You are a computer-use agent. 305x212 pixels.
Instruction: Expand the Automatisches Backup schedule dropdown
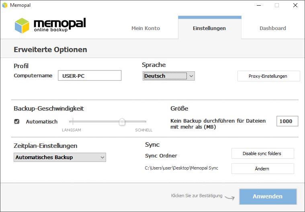point(60,157)
